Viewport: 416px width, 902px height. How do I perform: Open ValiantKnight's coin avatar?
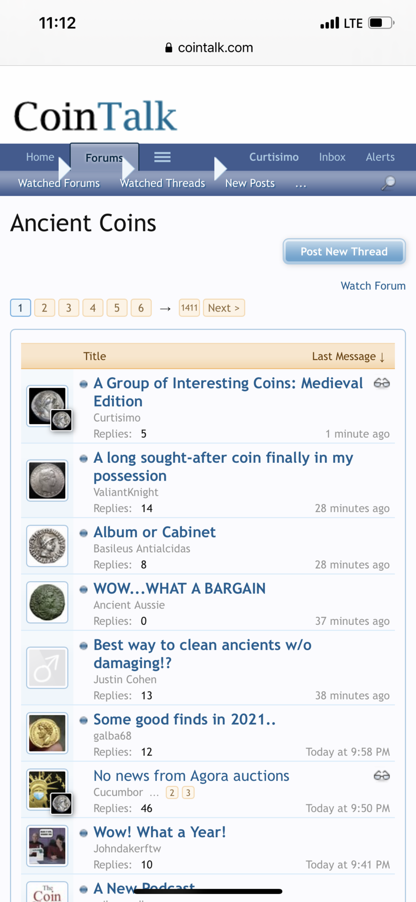coord(47,480)
